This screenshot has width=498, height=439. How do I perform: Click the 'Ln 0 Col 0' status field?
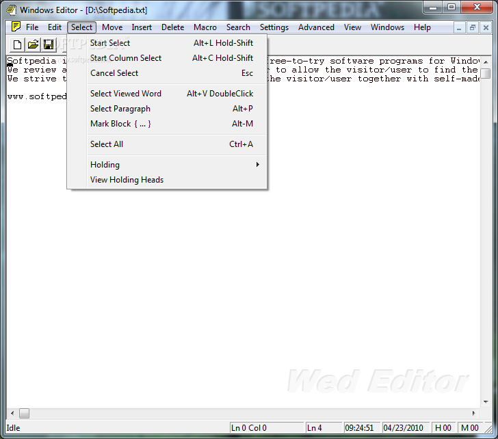pyautogui.click(x=266, y=428)
